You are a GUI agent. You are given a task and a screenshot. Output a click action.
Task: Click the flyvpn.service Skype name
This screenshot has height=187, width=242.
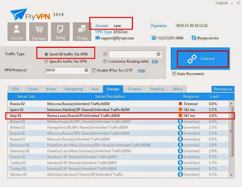point(208,38)
